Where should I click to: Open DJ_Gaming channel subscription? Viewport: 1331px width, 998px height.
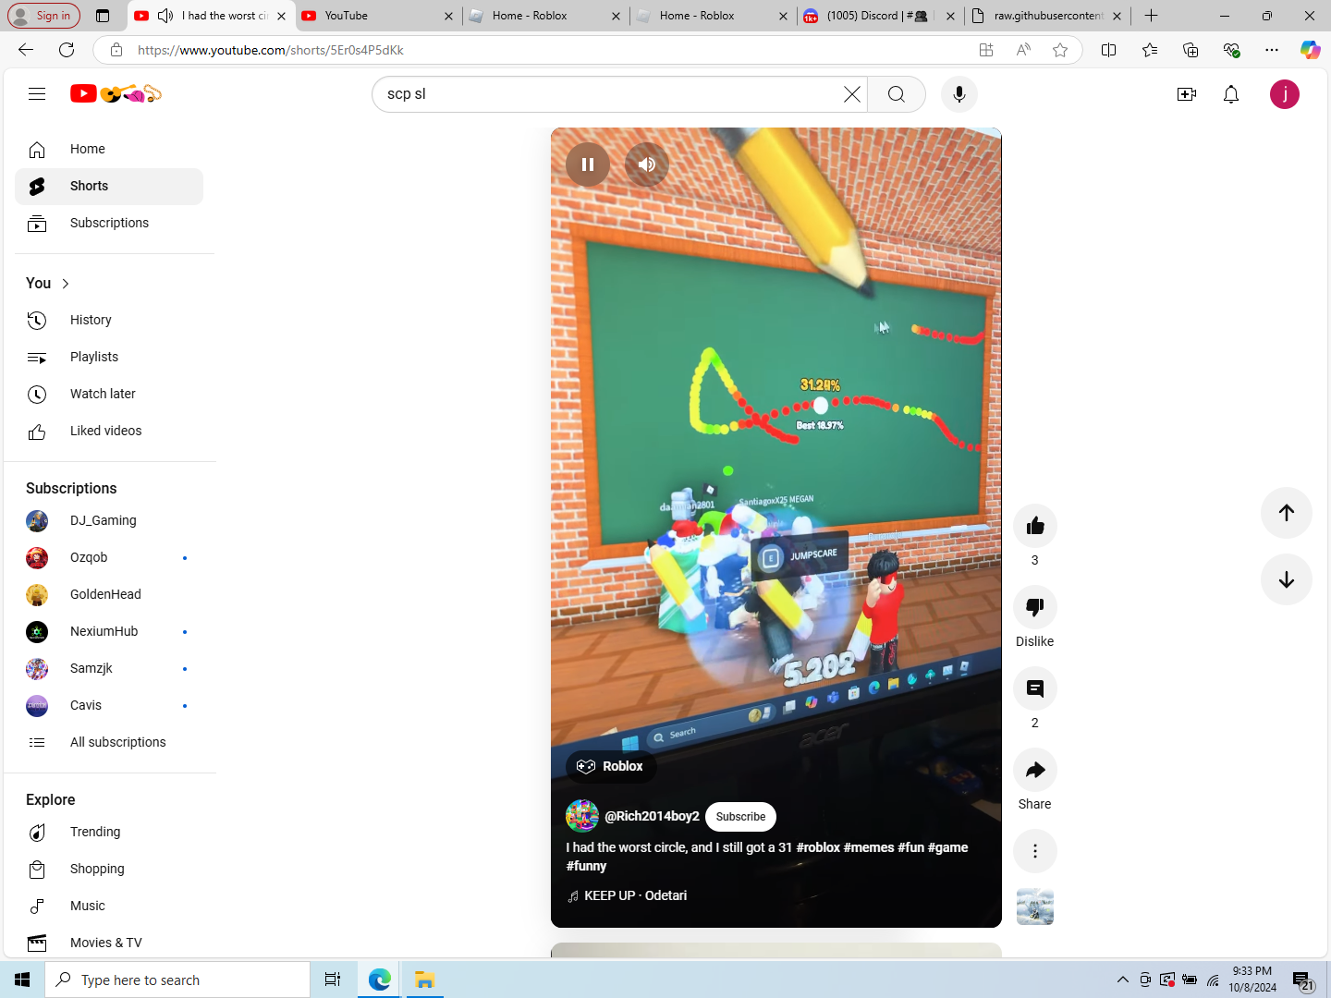109,520
